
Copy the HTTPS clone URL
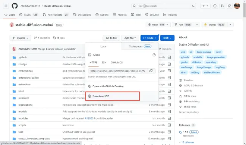[151, 71]
